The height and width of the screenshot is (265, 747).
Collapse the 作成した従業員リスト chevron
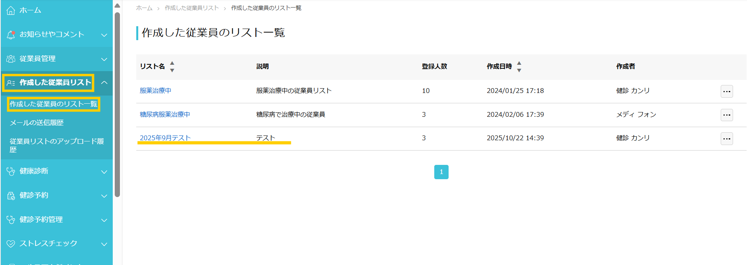(x=104, y=83)
